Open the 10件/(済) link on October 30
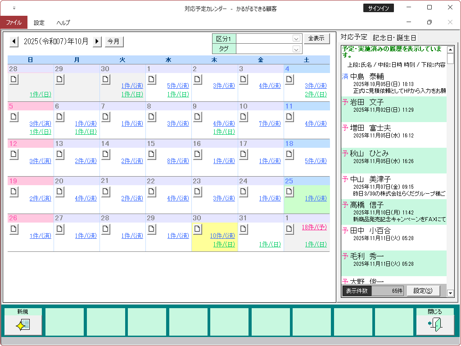This screenshot has height=346, width=461. point(222,236)
